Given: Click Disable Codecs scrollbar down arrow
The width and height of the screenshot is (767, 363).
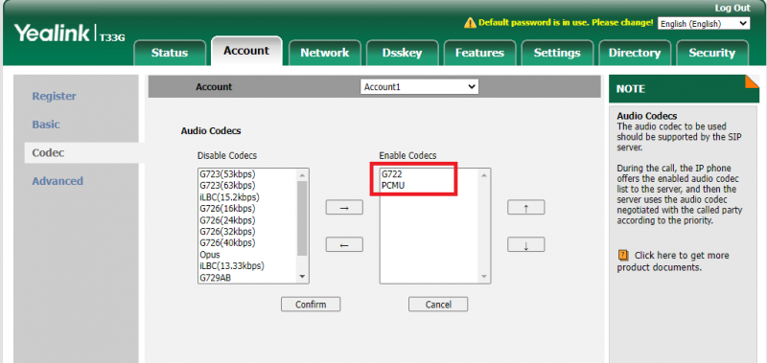Looking at the screenshot, I should click(302, 277).
